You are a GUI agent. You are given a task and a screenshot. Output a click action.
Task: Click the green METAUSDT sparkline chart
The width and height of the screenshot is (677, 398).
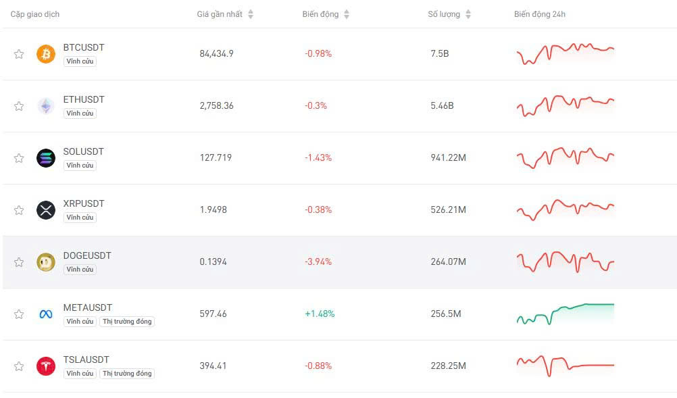click(565, 314)
